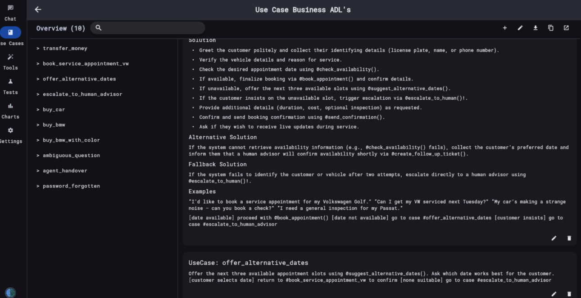The width and height of the screenshot is (581, 298).
Task: Add a new use case with plus icon
Action: [504, 28]
